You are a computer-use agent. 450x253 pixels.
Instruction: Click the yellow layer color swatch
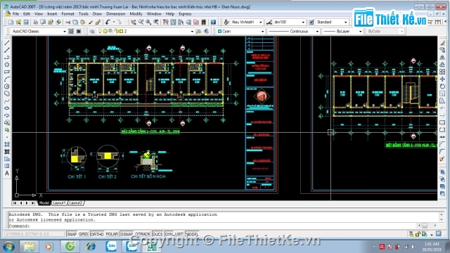click(121, 31)
